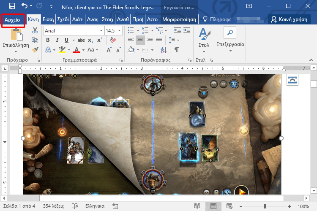
Task: Click the Redo icon
Action: [x=39, y=6]
